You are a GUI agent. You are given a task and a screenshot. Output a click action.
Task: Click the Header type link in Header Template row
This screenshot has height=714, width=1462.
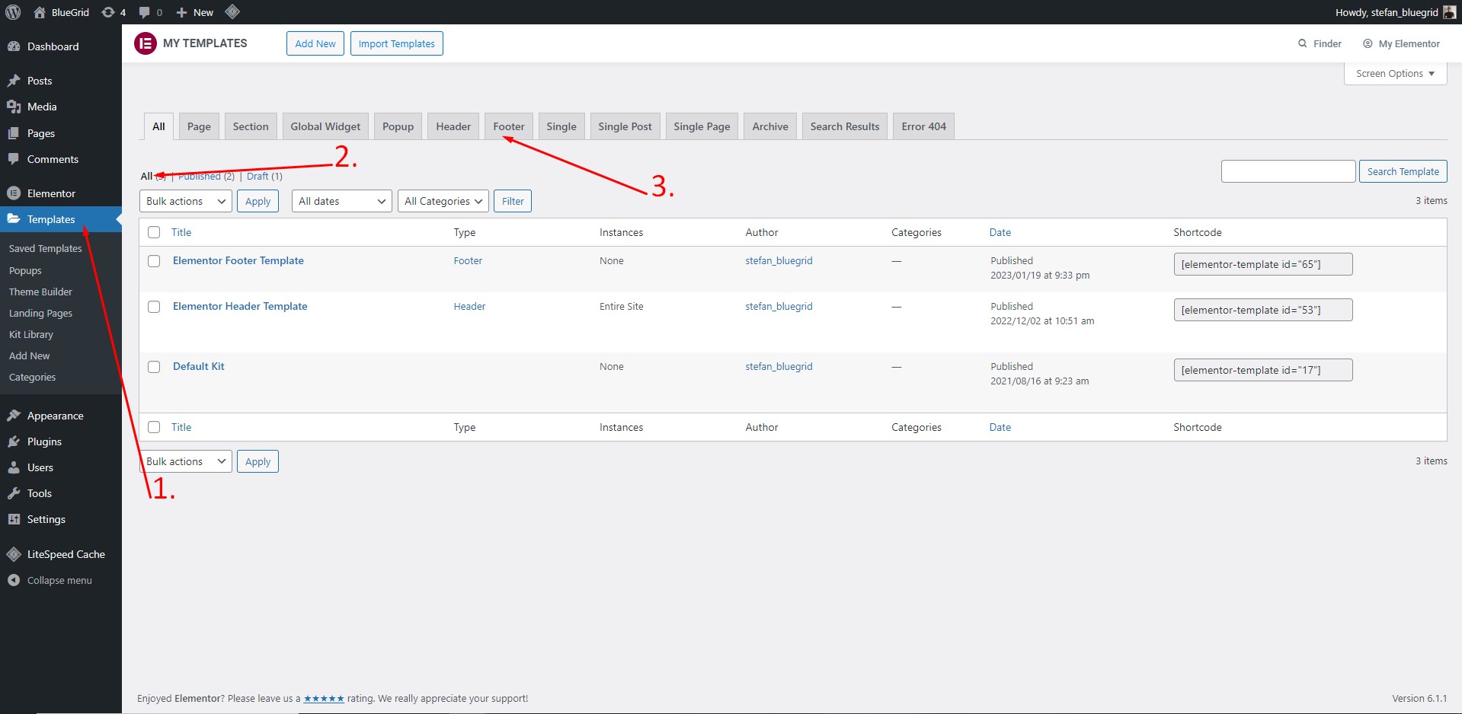tap(469, 306)
